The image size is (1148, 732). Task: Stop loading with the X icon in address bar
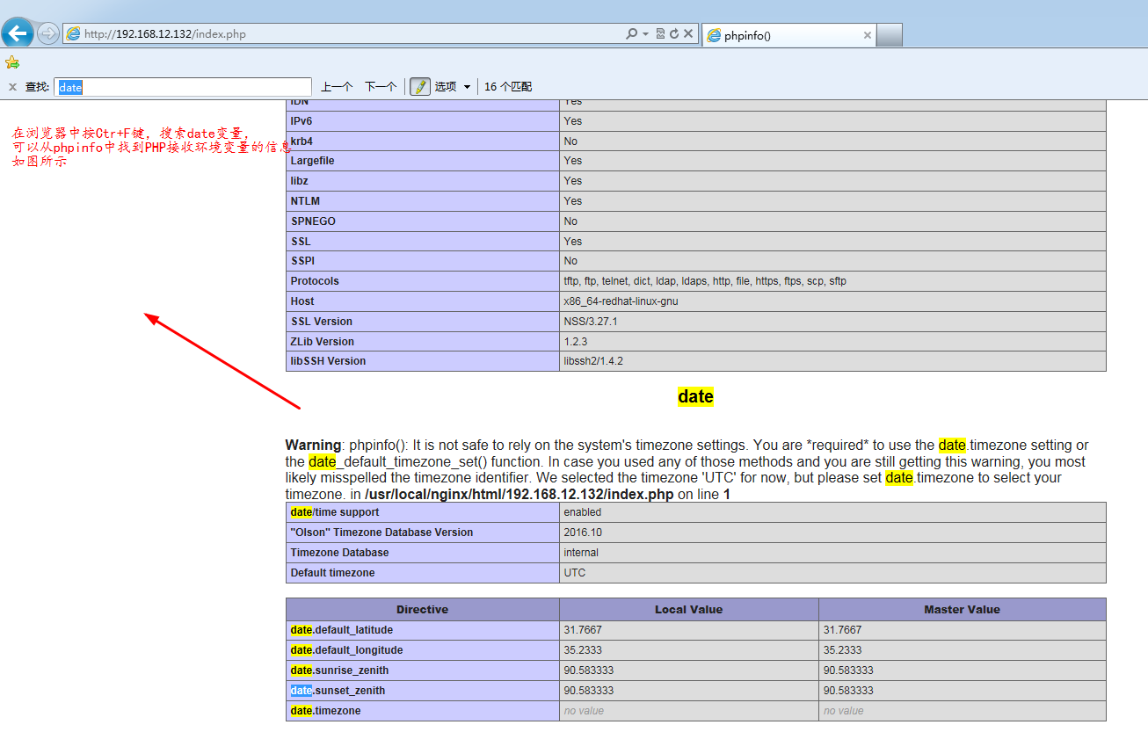(688, 34)
